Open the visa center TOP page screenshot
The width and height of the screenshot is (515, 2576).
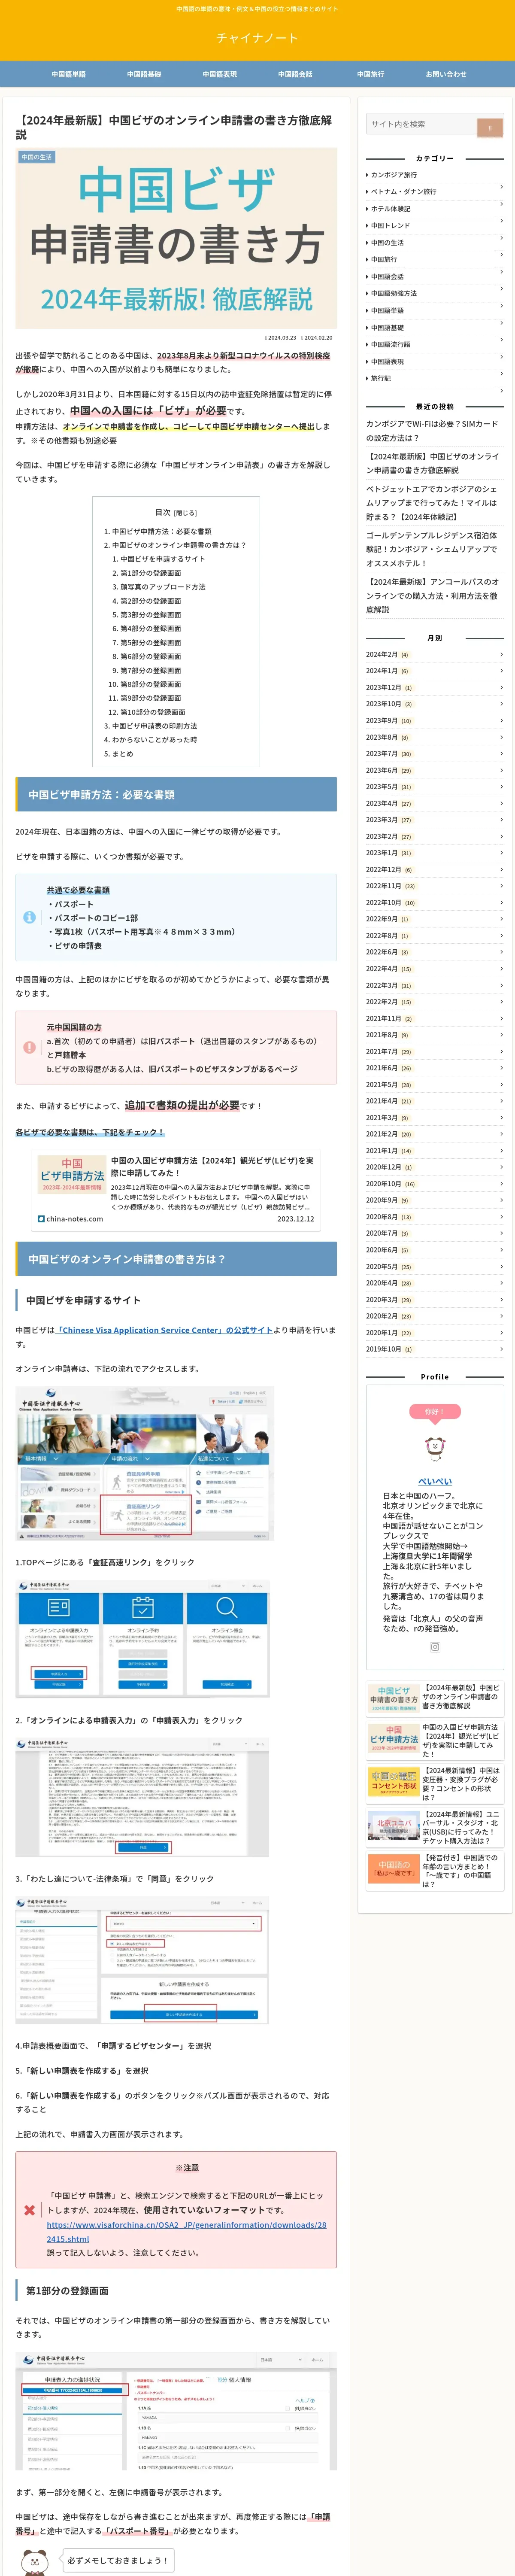(x=144, y=1463)
